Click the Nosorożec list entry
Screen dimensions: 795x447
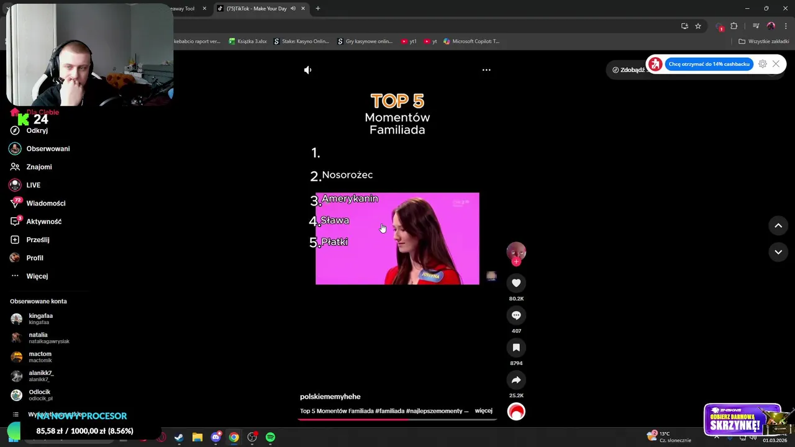coord(347,175)
